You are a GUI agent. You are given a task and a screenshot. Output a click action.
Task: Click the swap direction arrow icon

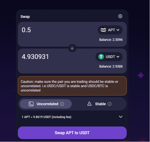click(72, 48)
